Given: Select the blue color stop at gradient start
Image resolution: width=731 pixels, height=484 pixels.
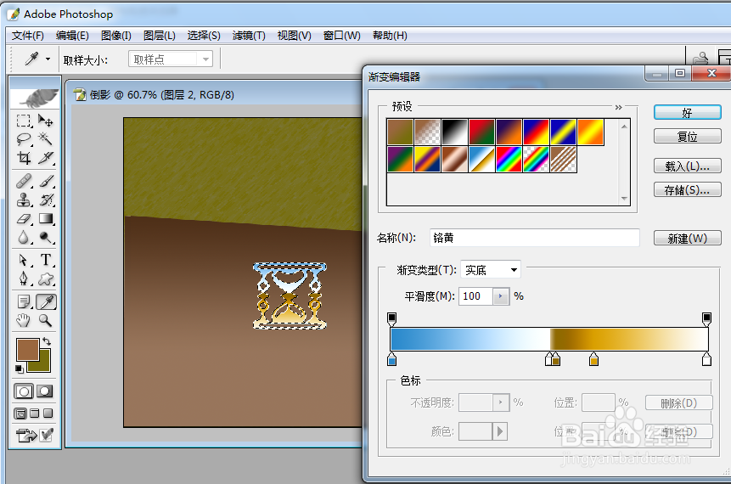Looking at the screenshot, I should 392,359.
